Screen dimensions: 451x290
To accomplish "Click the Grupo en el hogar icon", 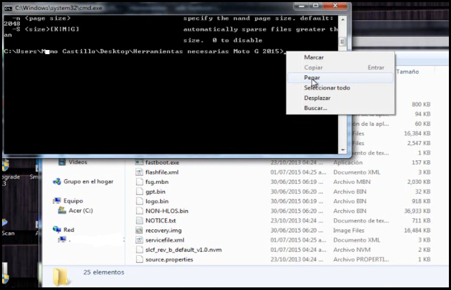I will [57, 182].
